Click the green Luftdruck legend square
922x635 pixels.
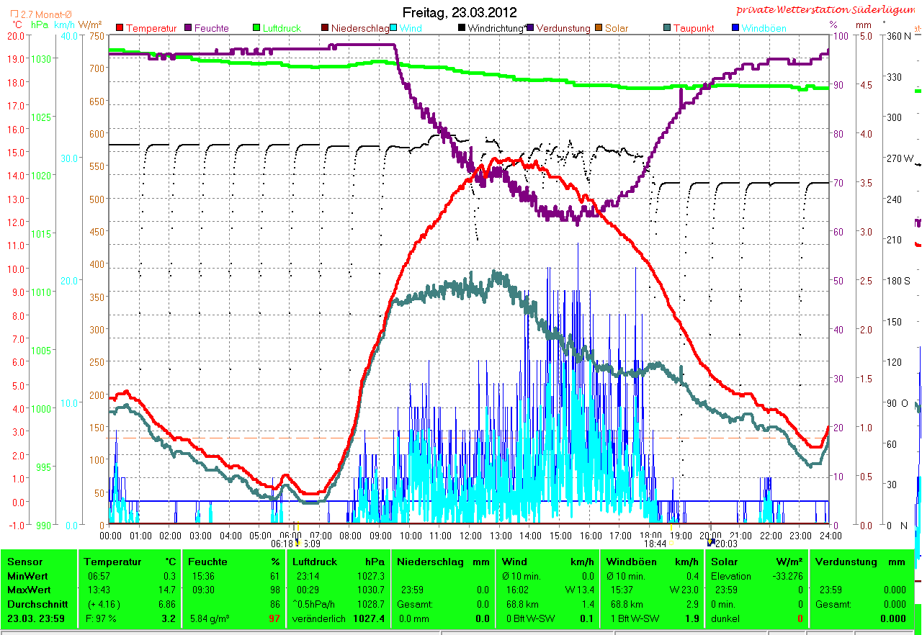256,28
